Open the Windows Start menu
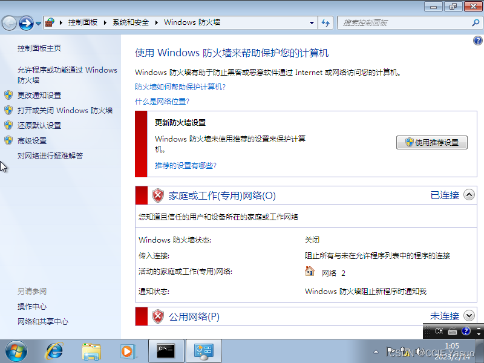Viewport: 484px width, 363px height. (x=16, y=352)
